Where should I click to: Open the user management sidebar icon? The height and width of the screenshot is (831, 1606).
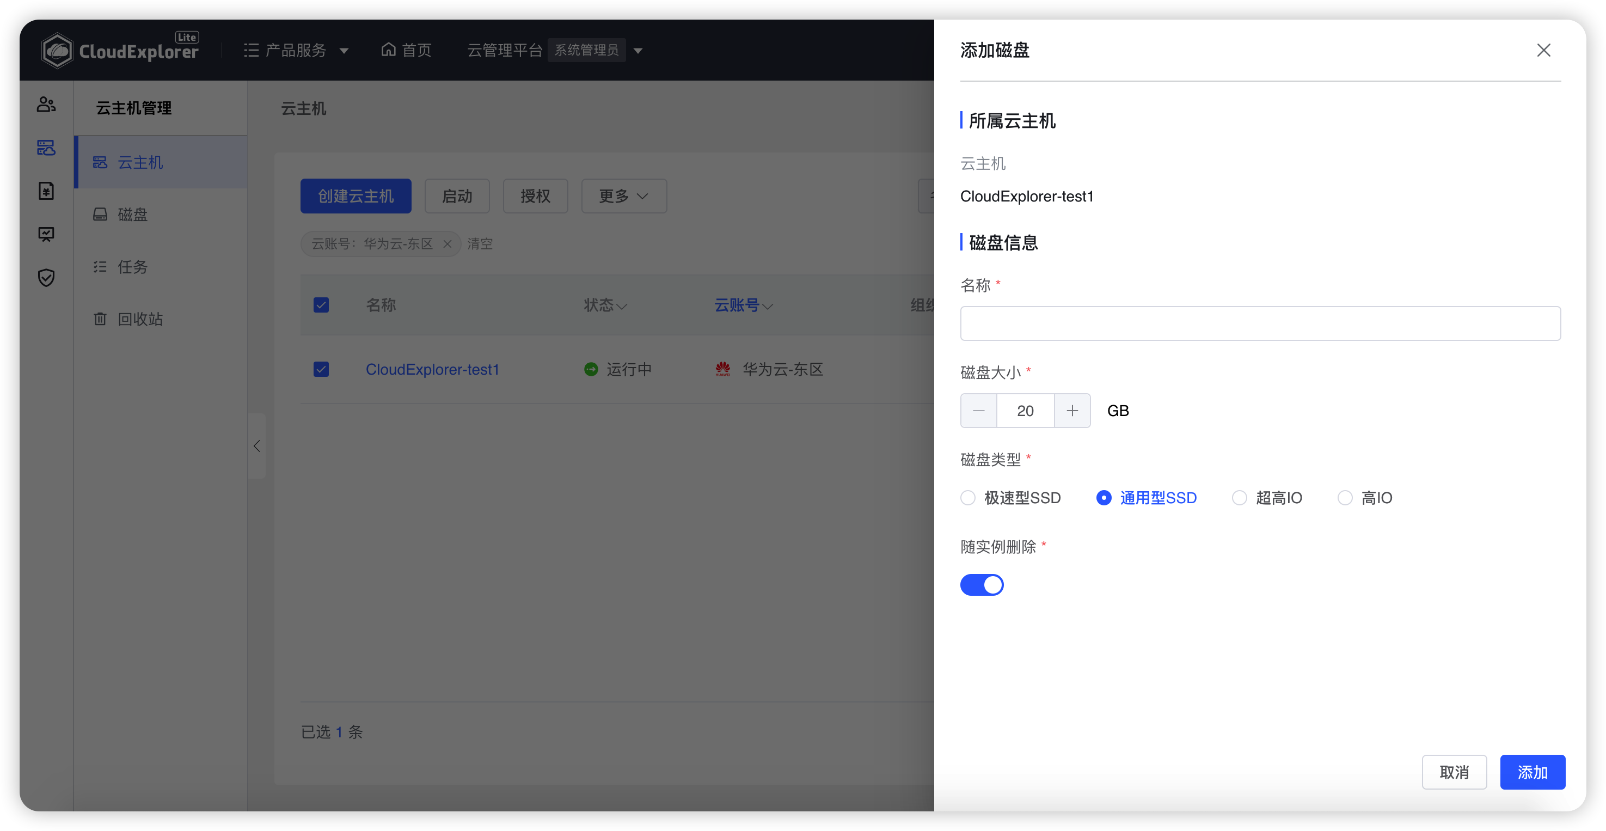click(46, 104)
